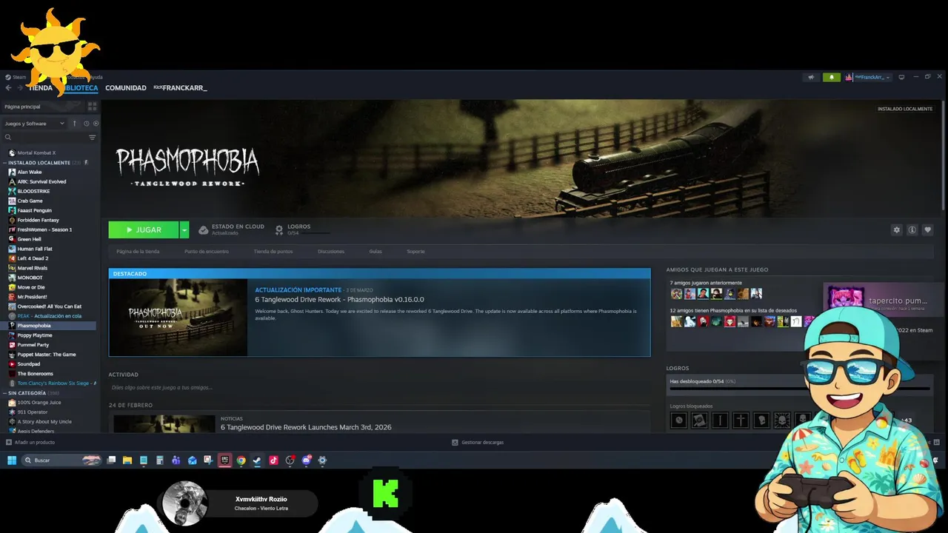
Task: Open BIBLIOTECA tab
Action: (x=81, y=88)
